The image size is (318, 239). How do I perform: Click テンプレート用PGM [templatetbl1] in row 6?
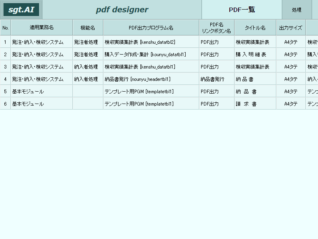(x=139, y=104)
